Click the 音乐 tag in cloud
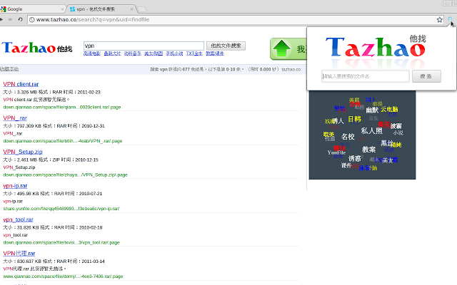 point(373,118)
